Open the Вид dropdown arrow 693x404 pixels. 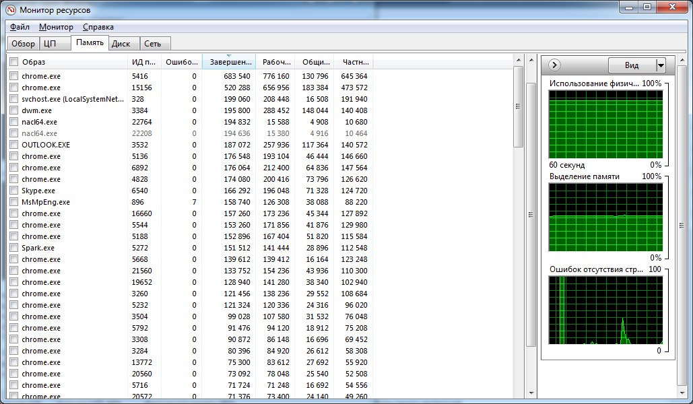tap(660, 65)
